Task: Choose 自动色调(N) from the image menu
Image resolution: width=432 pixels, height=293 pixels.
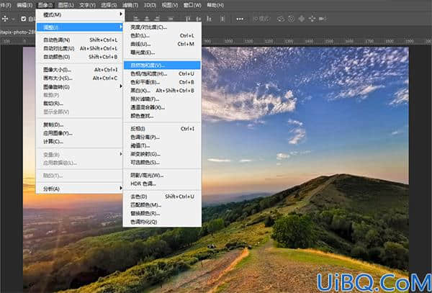Action: pyautogui.click(x=80, y=40)
